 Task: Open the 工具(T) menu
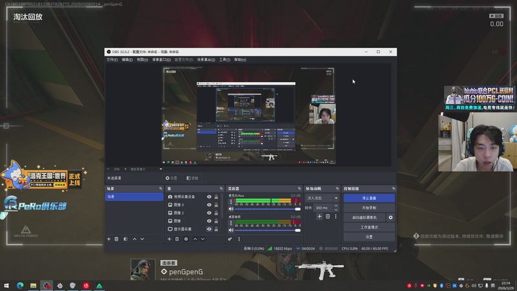tap(224, 59)
